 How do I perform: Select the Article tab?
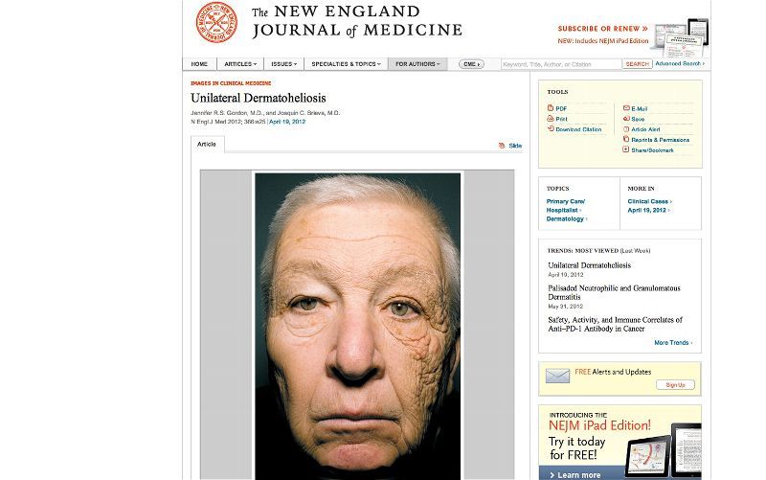(207, 145)
